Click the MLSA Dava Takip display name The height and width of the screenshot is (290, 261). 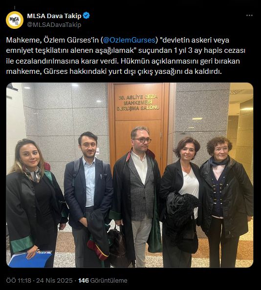tap(54, 16)
